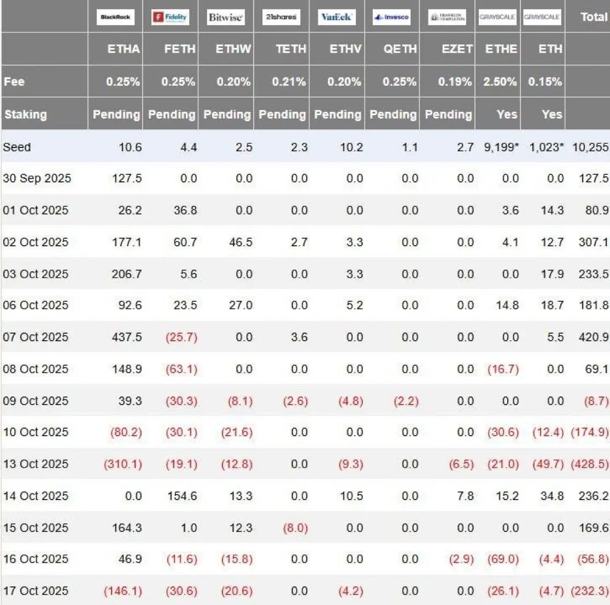Click the Seed row label
Screen dimensions: 610x605
17,147
